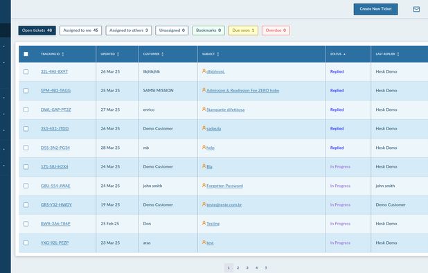Open the Forgotten Password ticket
428x273 pixels.
pyautogui.click(x=224, y=186)
